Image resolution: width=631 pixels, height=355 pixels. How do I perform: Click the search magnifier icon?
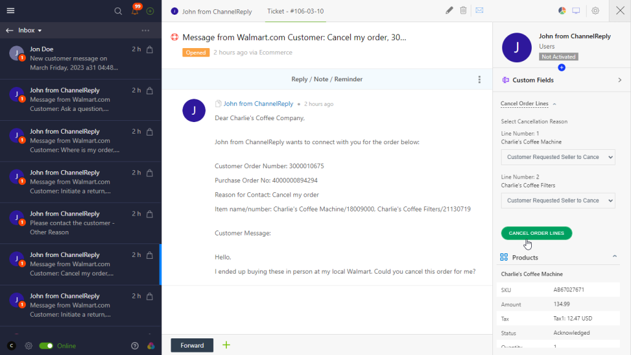pos(118,11)
